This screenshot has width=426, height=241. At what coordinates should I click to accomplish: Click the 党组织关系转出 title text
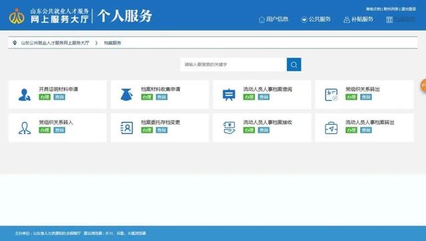point(363,89)
